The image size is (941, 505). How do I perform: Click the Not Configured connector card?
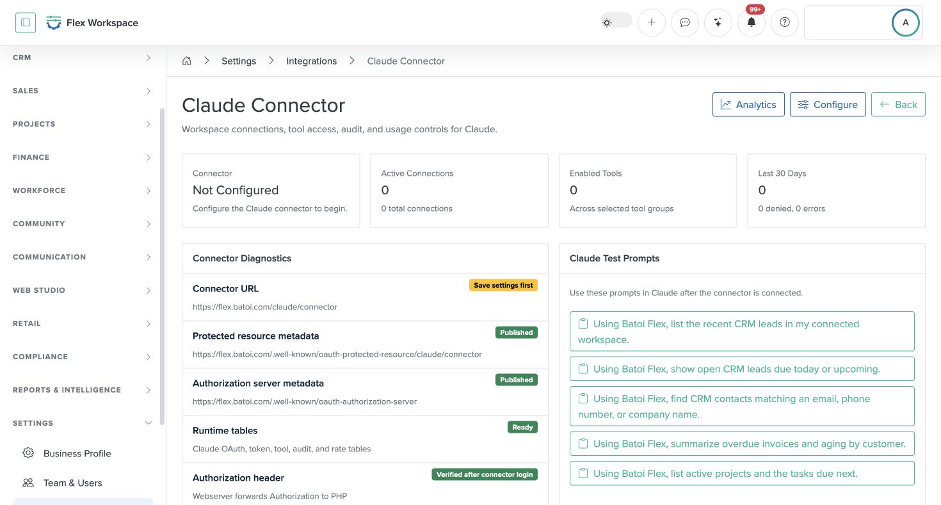[x=271, y=190]
